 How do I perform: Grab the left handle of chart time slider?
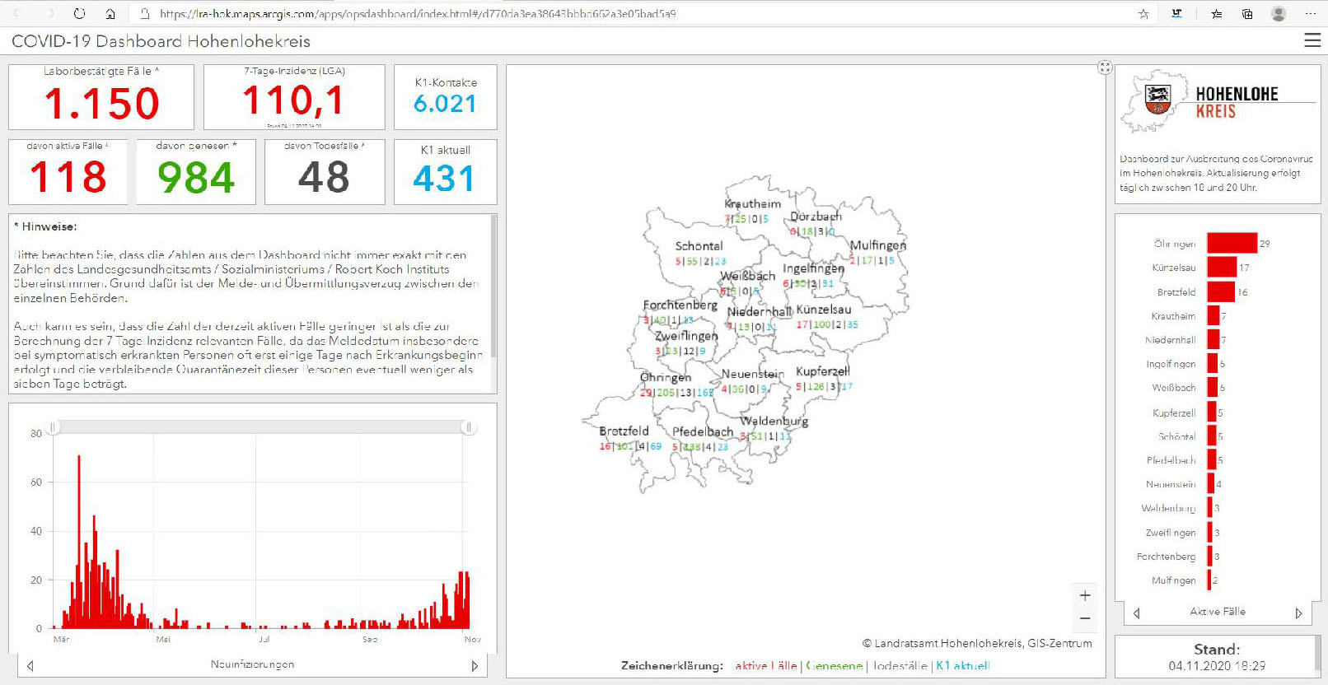54,427
